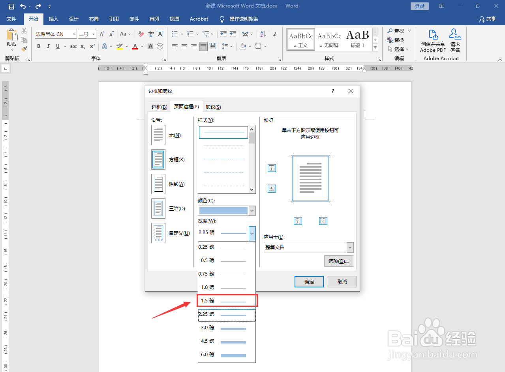The image size is (505, 372).
Task: Click the Character Border icon
Action: click(160, 34)
